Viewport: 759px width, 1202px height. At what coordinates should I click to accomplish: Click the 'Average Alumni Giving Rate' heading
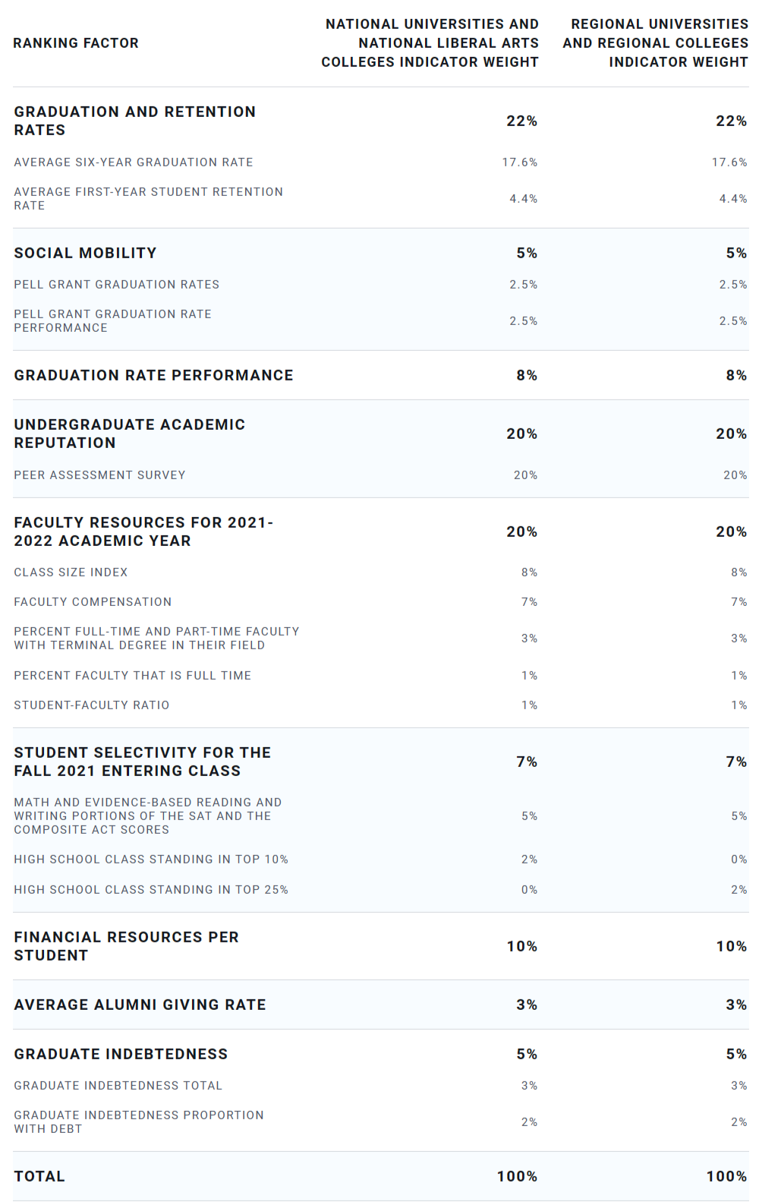(140, 1005)
